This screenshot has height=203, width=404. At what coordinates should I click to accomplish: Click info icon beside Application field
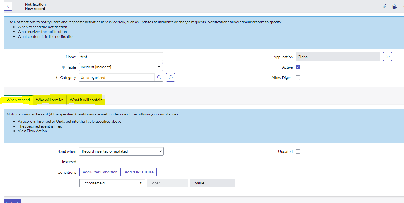[388, 57]
